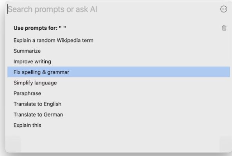Viewport: 232px width, 156px height.
Task: Click the Use prompts for header label
Action: coord(36,28)
